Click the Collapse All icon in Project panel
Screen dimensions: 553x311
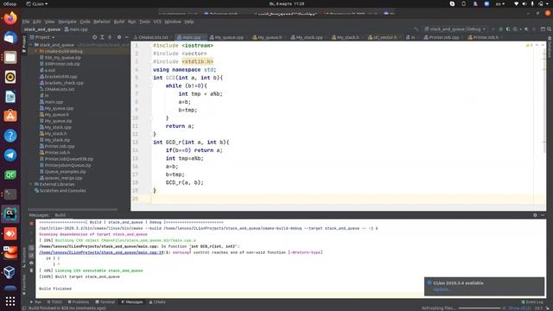point(110,37)
